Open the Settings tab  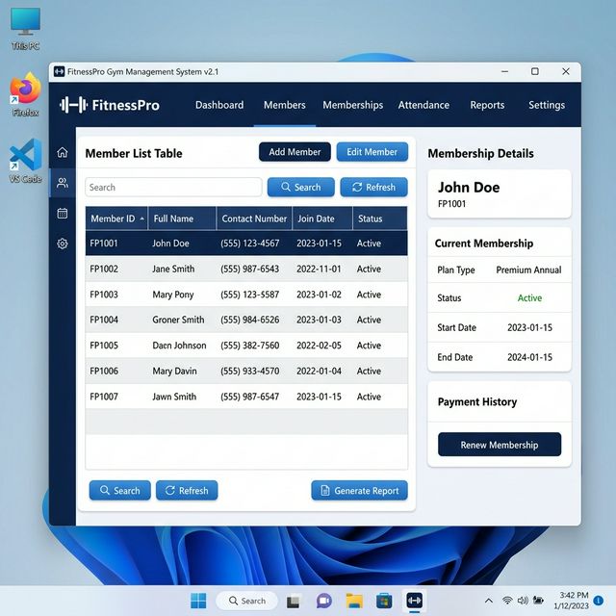(x=547, y=105)
